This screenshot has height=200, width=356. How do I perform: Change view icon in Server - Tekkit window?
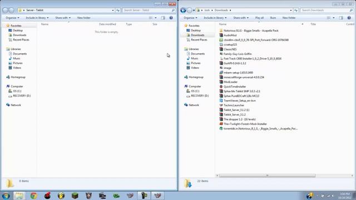[151, 18]
